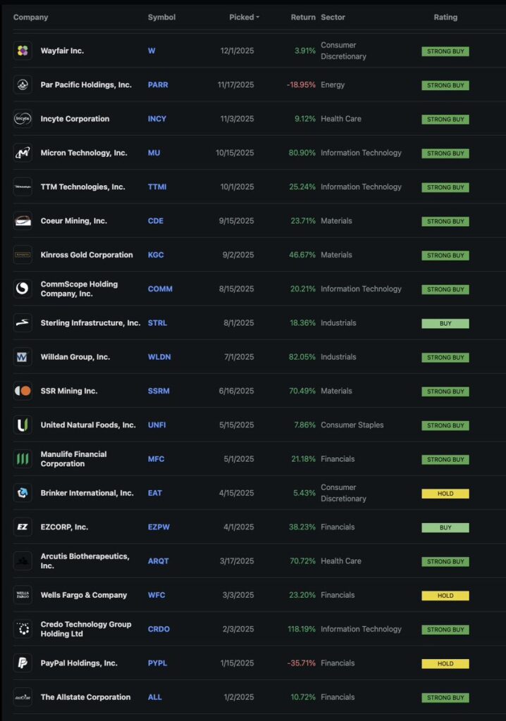Click Wayfair's STRONG BUY rating badge
The image size is (506, 721).
pos(445,51)
